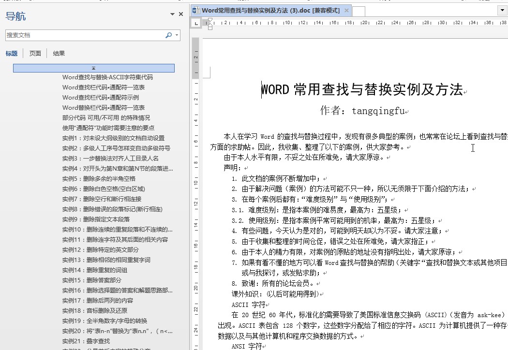This screenshot has height=350, width=508.
Task: Click the search magnifier icon in navigation pane
Action: [168, 35]
